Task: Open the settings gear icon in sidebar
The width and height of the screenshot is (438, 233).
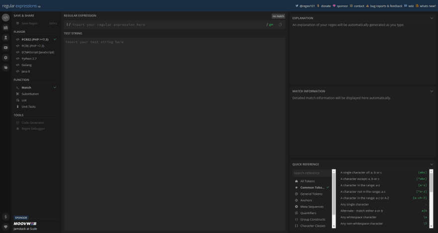Action: (5, 58)
